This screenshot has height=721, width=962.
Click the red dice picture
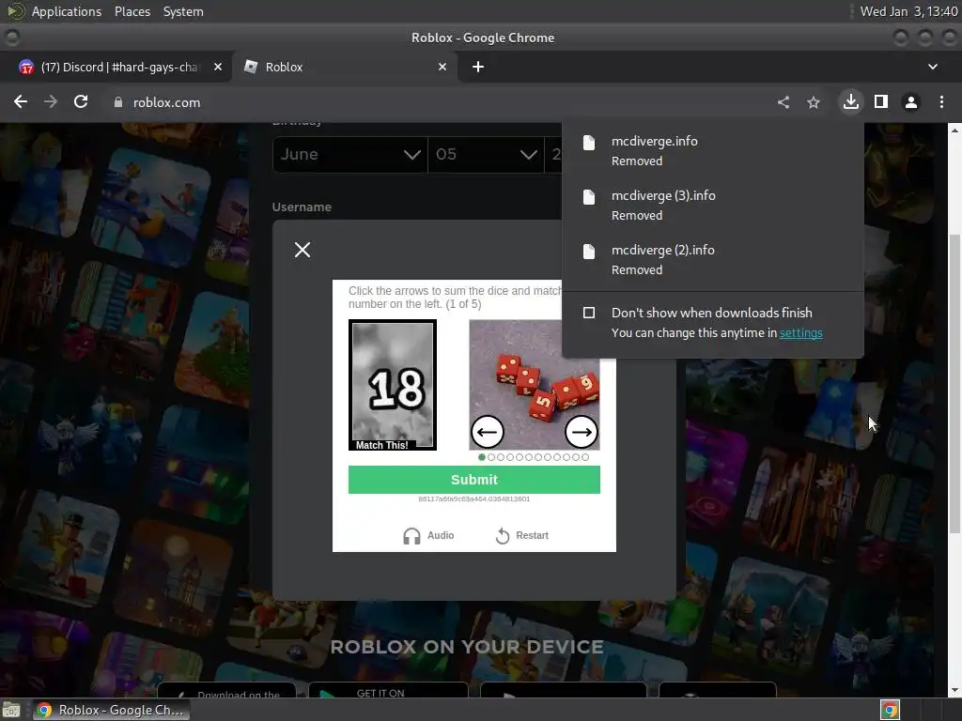pyautogui.click(x=535, y=385)
